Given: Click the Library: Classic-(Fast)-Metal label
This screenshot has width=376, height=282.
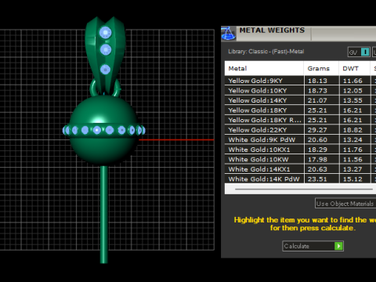Looking at the screenshot, I should tap(266, 52).
